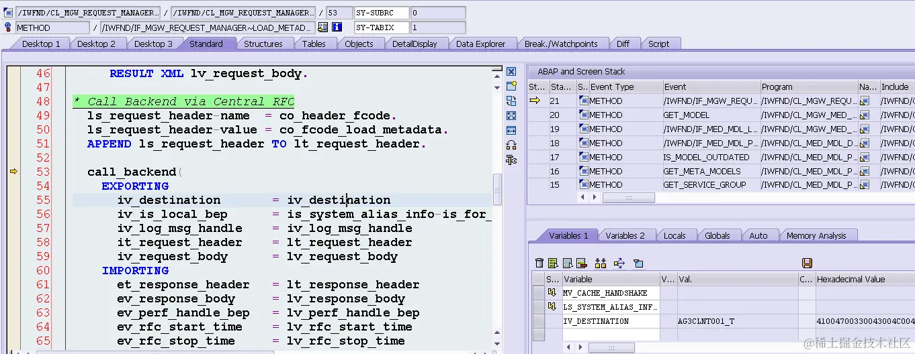Click the delete trash icon in Variables toolbar
Viewport: 915px width, 354px height.
(539, 263)
